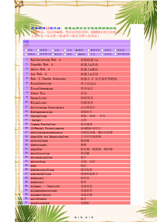Click the term 'belegt'
Image resolution: width=157 pixels, height=222 pixels.
coord(36,120)
